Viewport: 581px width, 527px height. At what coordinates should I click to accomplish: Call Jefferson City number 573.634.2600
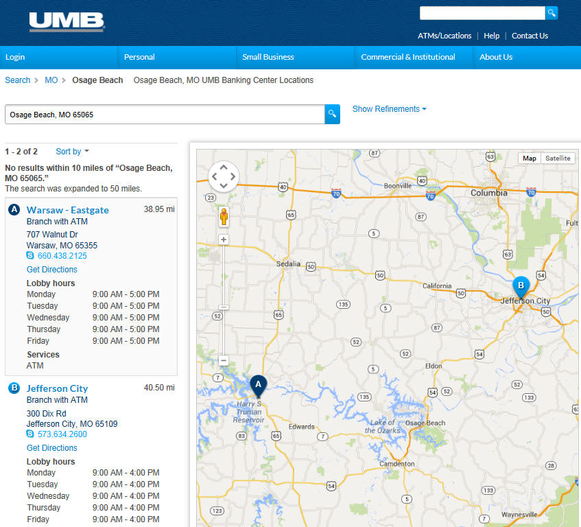pyautogui.click(x=62, y=434)
